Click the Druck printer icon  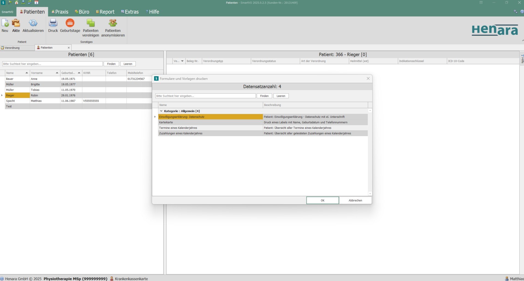[x=53, y=23]
